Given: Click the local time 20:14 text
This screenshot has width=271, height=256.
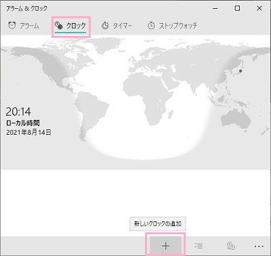Looking at the screenshot, I should click(x=18, y=112).
